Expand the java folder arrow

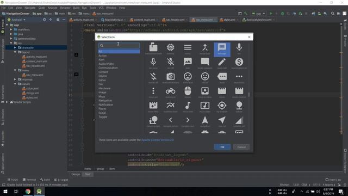point(11,34)
